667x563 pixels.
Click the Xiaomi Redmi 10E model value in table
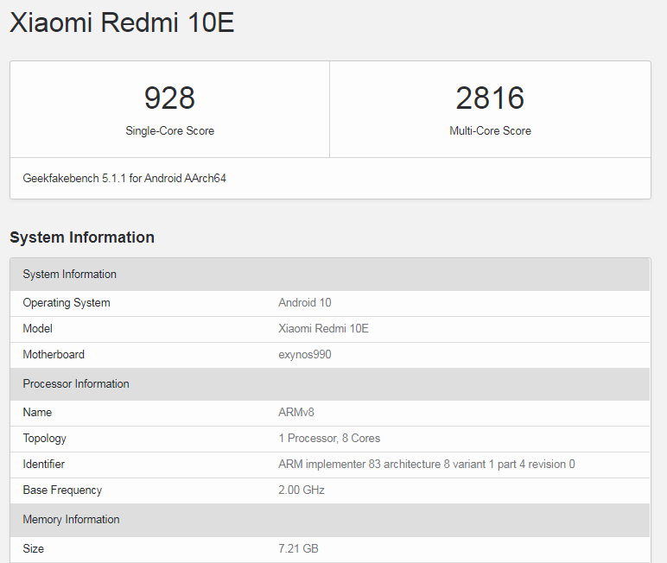(x=323, y=329)
